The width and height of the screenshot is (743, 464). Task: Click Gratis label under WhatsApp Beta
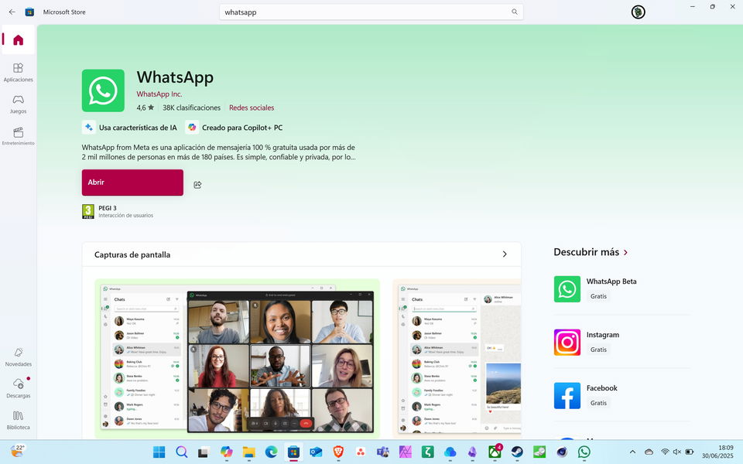pyautogui.click(x=598, y=296)
